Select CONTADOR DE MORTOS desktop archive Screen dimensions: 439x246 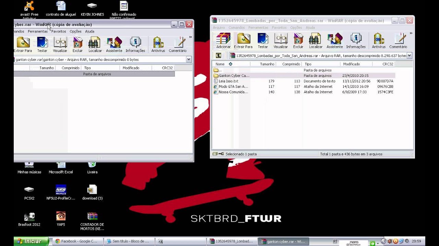coord(92,221)
